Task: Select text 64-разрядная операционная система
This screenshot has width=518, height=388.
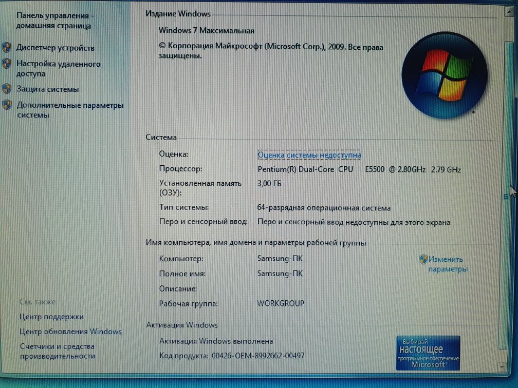Action: click(324, 208)
